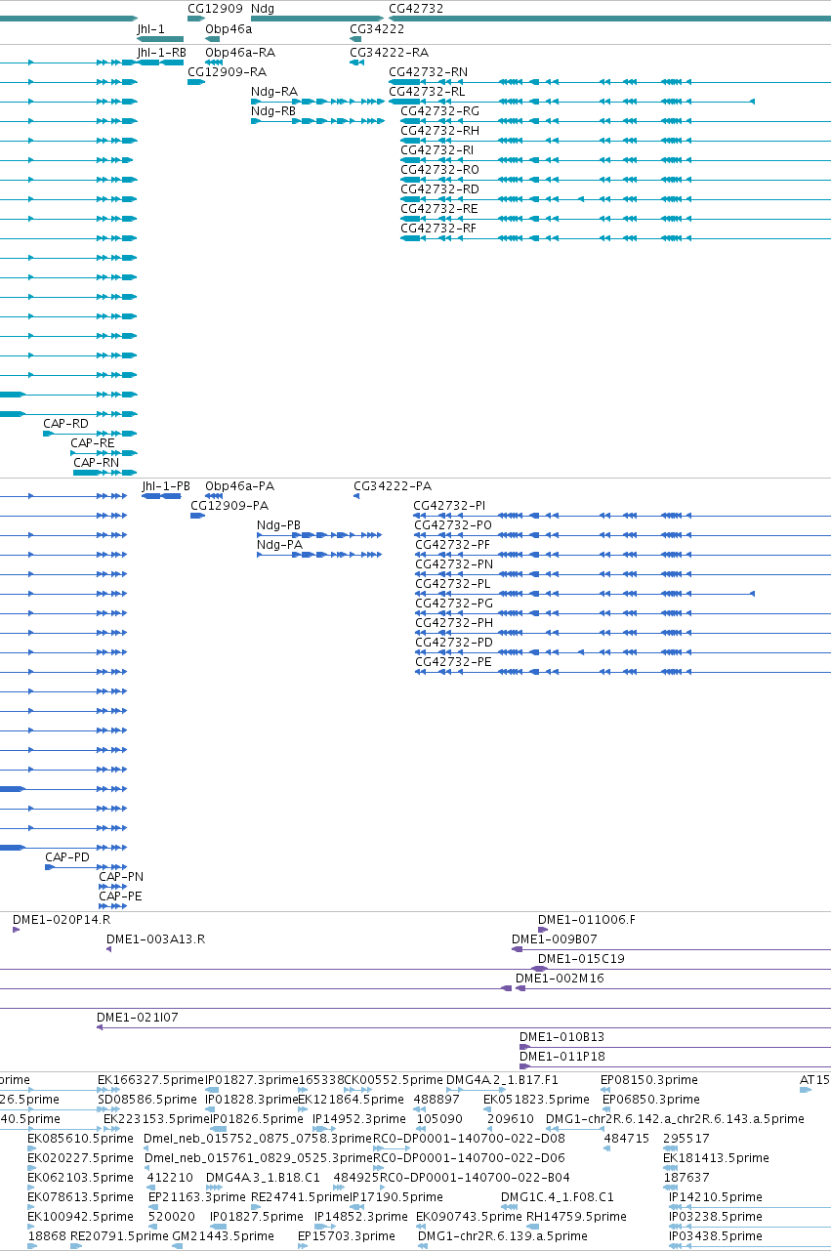The image size is (831, 1251).
Task: Open transcript Jhl-1-RB label
Action: coord(161,53)
